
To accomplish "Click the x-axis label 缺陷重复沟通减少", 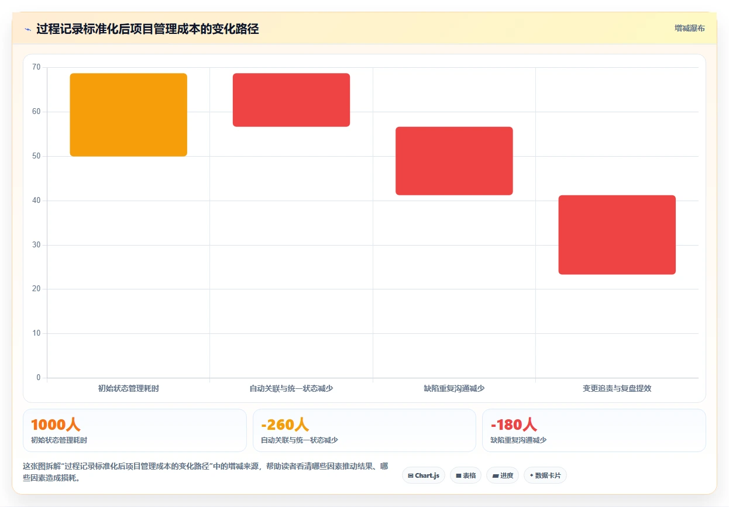I will pos(454,388).
